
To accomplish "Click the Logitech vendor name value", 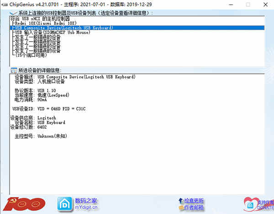I will point(47,118).
